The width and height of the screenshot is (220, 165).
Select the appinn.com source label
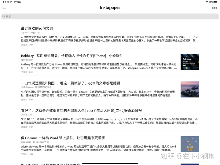click(x=27, y=60)
